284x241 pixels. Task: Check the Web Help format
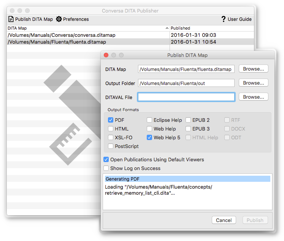click(x=149, y=129)
